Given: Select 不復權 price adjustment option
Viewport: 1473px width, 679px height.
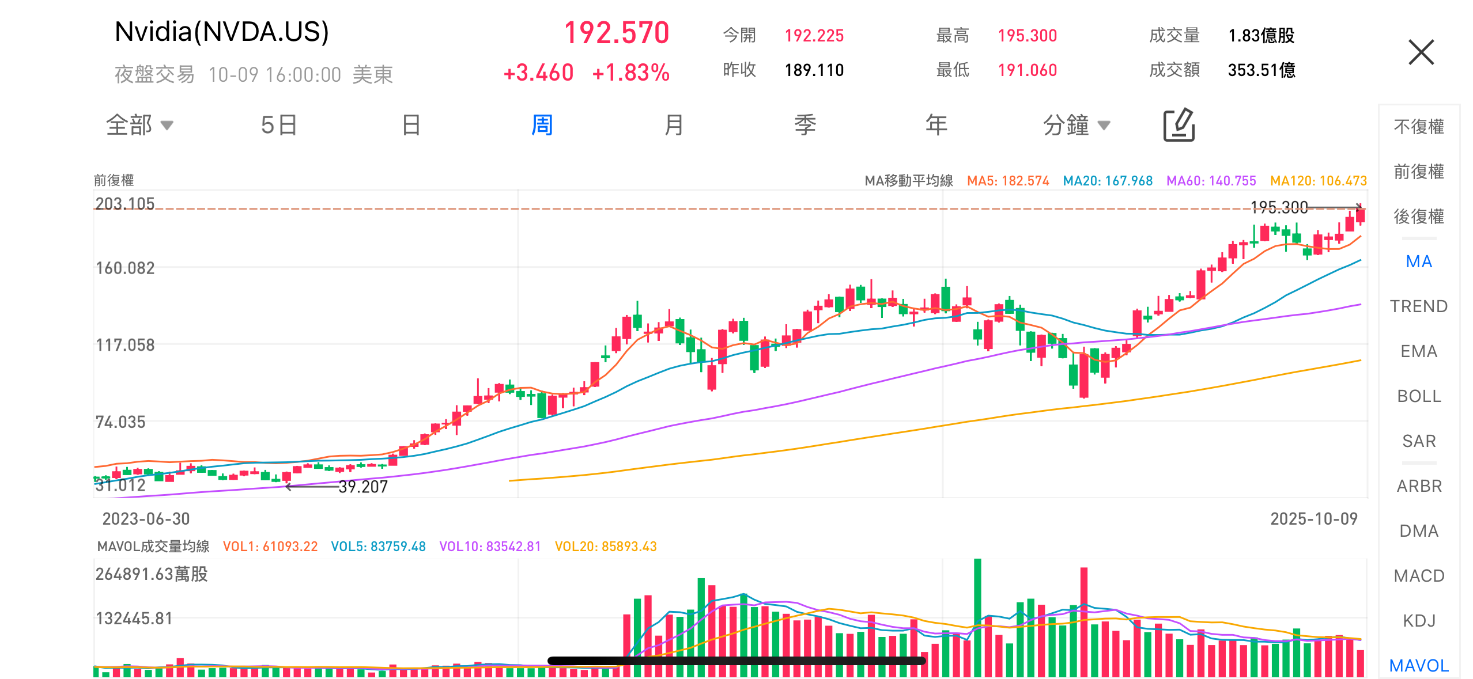Looking at the screenshot, I should tap(1418, 127).
